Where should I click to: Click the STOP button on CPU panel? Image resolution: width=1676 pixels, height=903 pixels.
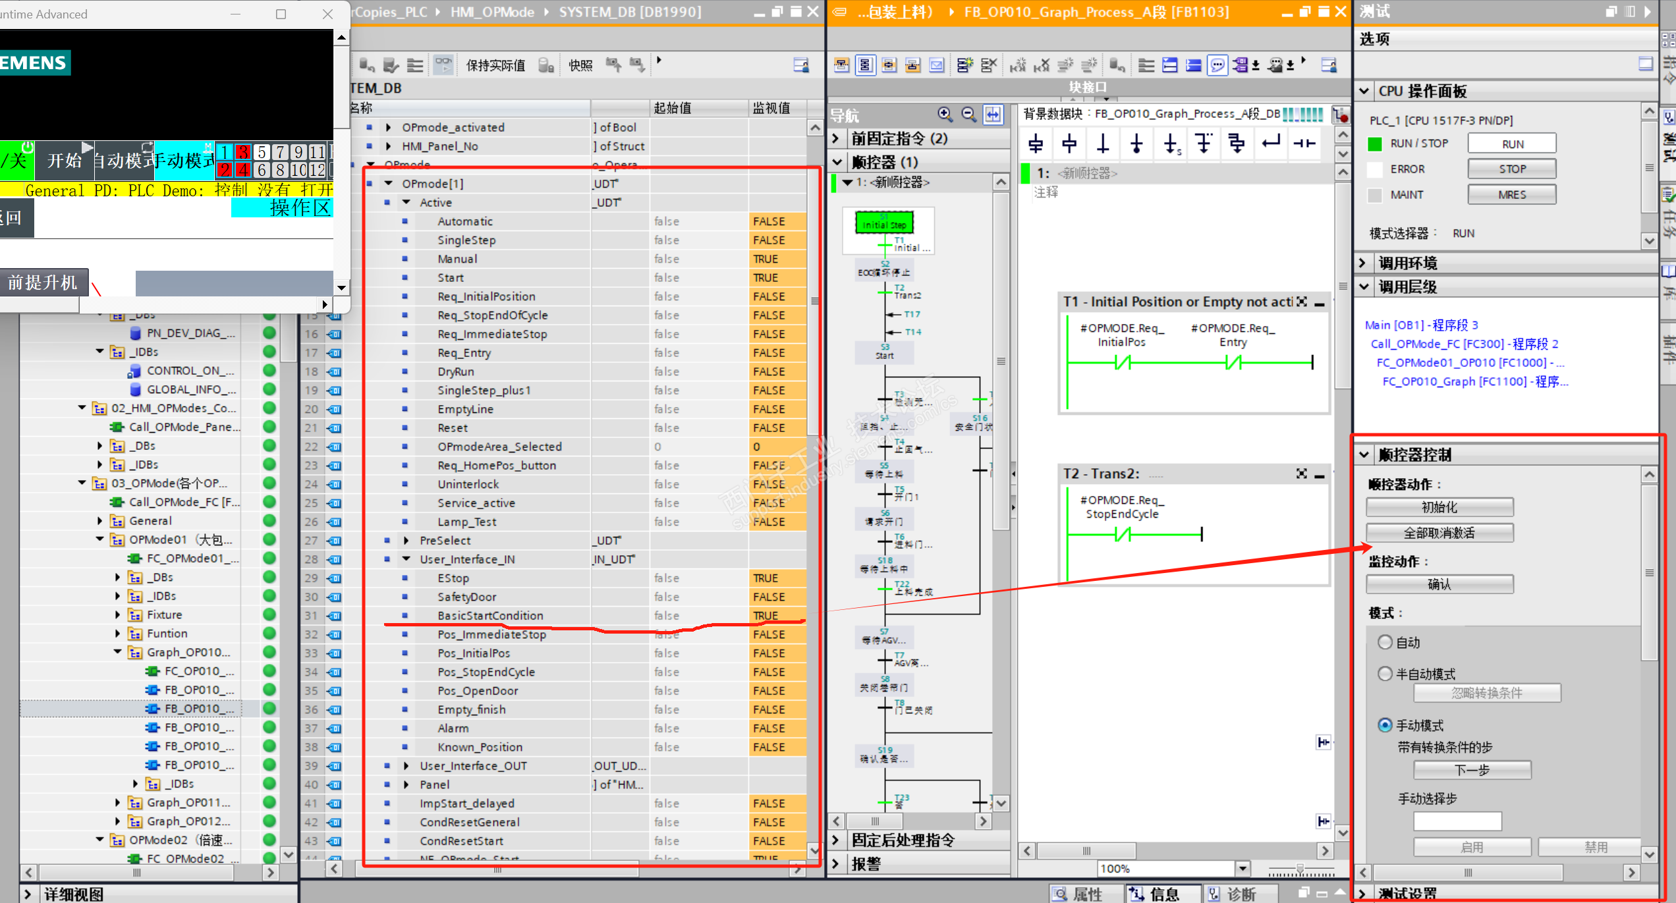1511,169
